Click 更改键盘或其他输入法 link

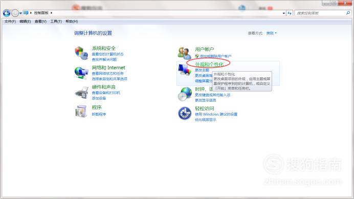[213, 95]
